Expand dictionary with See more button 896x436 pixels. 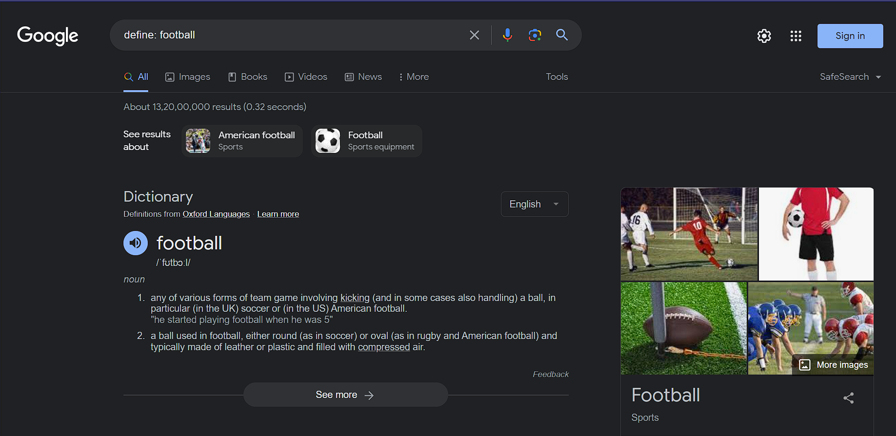pos(345,395)
